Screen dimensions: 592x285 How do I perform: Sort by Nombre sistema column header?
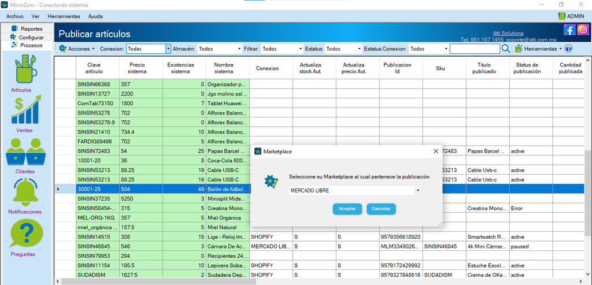(228, 68)
